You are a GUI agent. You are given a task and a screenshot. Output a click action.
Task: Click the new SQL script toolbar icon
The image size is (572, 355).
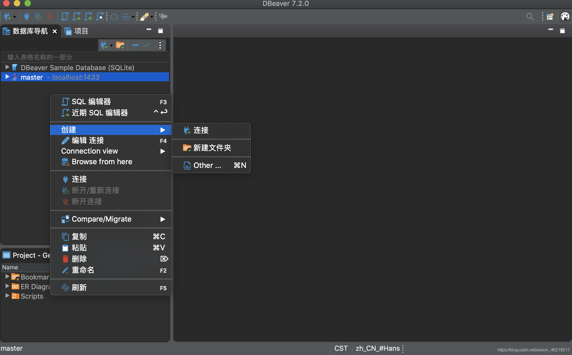pyautogui.click(x=89, y=16)
